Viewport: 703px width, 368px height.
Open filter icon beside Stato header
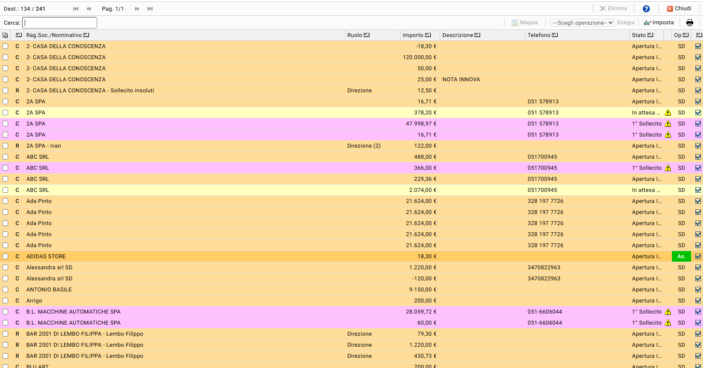(x=650, y=35)
